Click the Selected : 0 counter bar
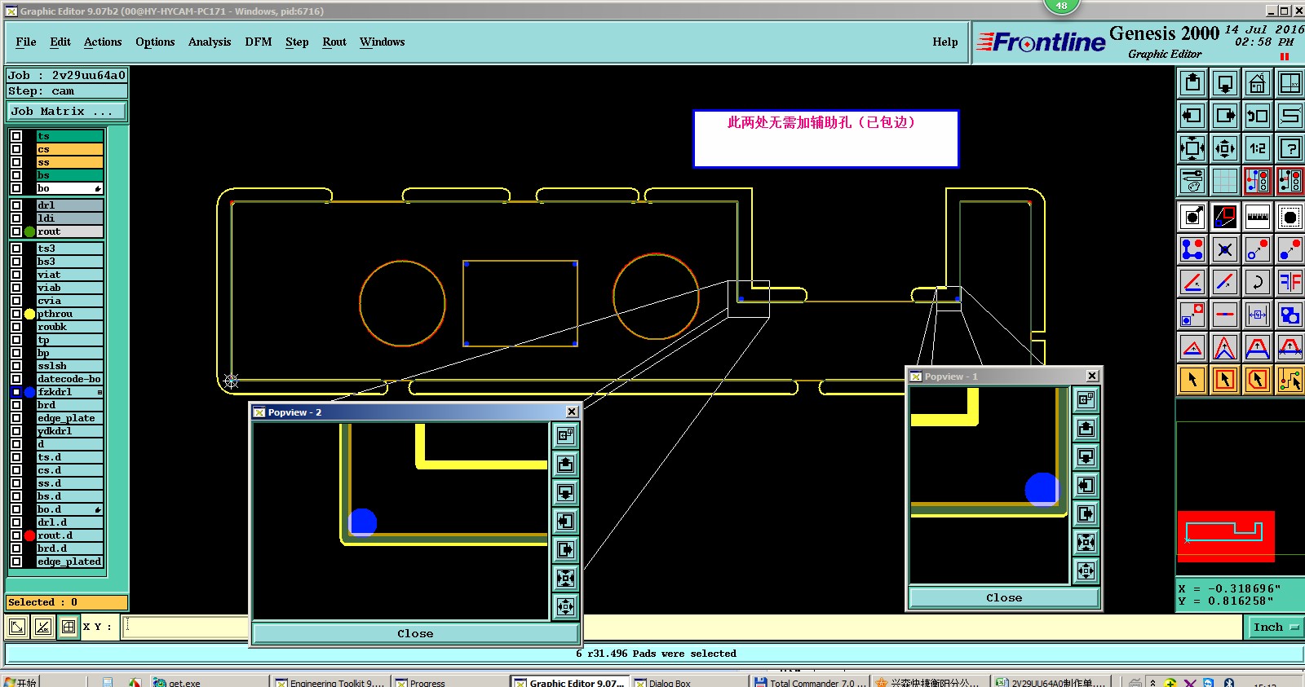This screenshot has height=687, width=1305. (67, 602)
